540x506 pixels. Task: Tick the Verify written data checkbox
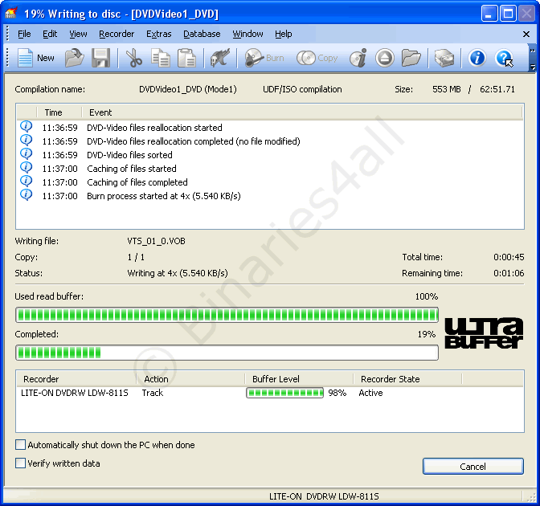[20, 463]
